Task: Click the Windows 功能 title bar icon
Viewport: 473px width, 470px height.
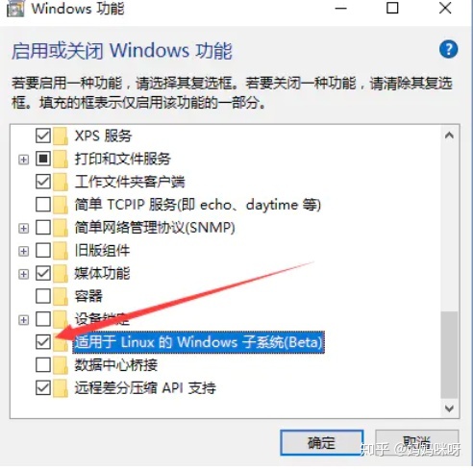Action: pyautogui.click(x=15, y=9)
